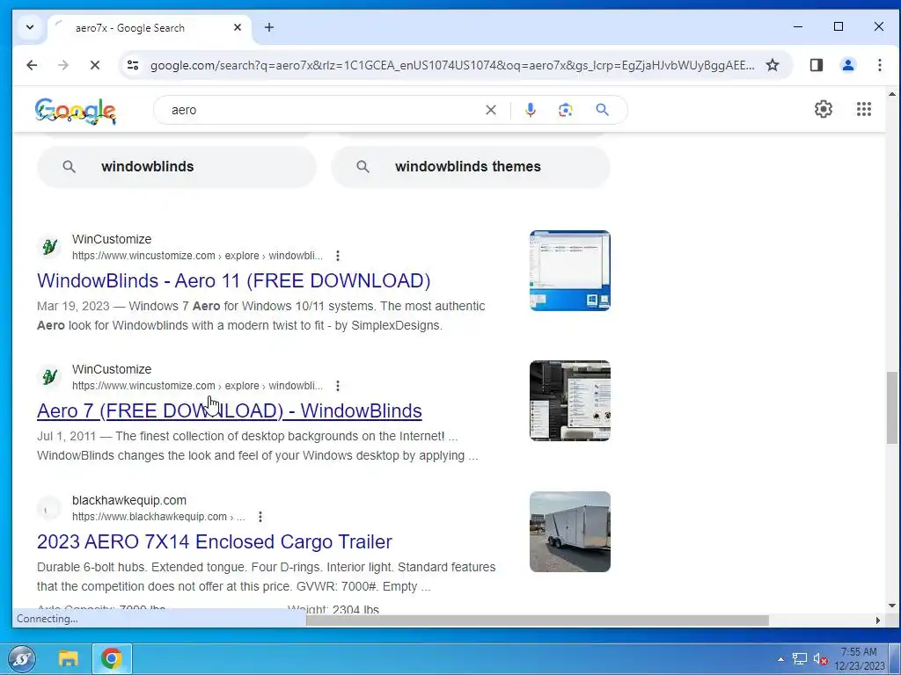Click the Google logo

tap(76, 110)
